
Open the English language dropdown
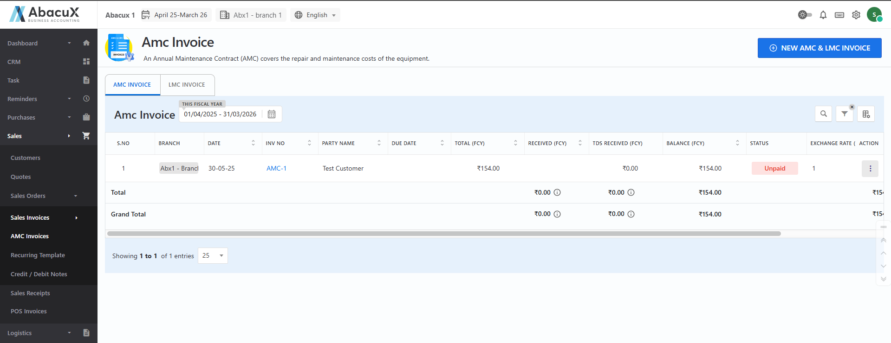pyautogui.click(x=315, y=15)
